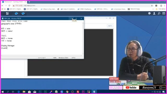167x94 pixels.
Task: Open the 'Where to Buy Intel...' bookmark
Action: point(48,9)
